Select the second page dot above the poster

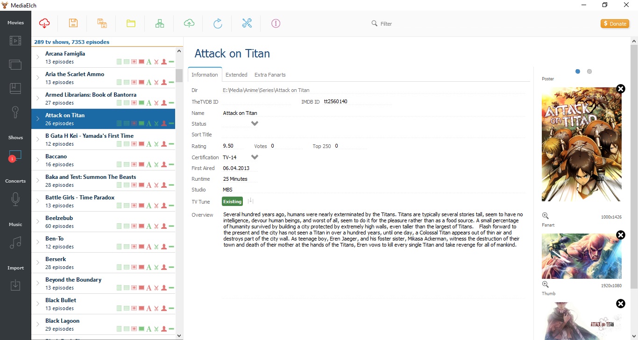[589, 71]
